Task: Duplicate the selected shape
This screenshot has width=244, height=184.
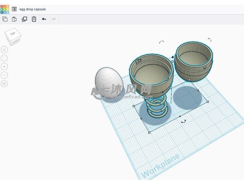Action: pos(24,19)
